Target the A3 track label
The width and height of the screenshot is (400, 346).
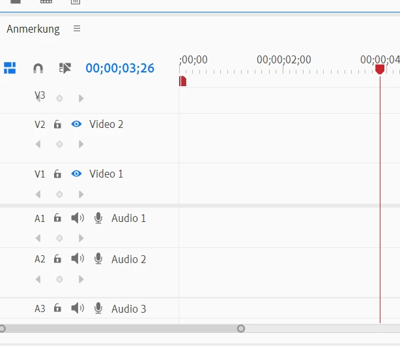[40, 309]
